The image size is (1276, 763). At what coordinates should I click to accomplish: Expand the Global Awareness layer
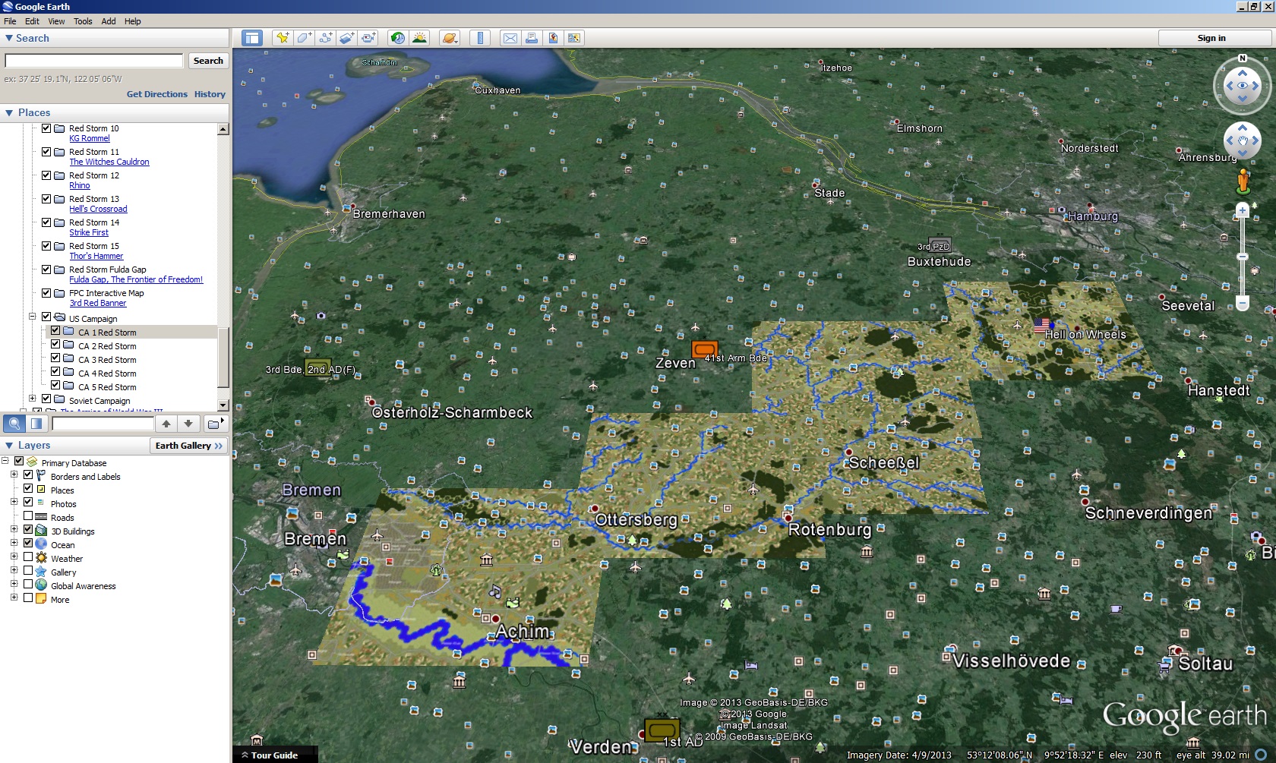click(x=14, y=585)
